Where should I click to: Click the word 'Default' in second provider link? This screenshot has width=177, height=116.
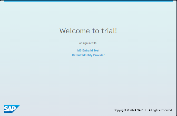coord(77,55)
